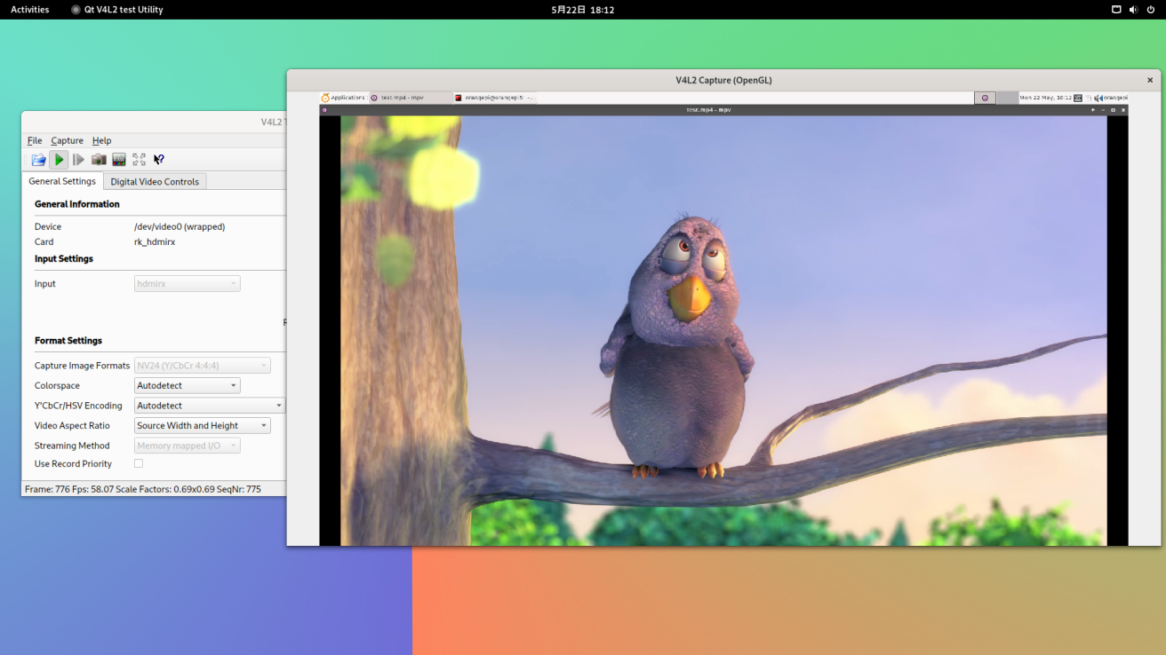Click the card name "rk_hdmirx"

click(x=155, y=241)
